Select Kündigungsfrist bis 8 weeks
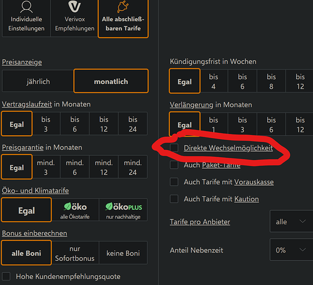The image size is (313, 285). (x=271, y=81)
